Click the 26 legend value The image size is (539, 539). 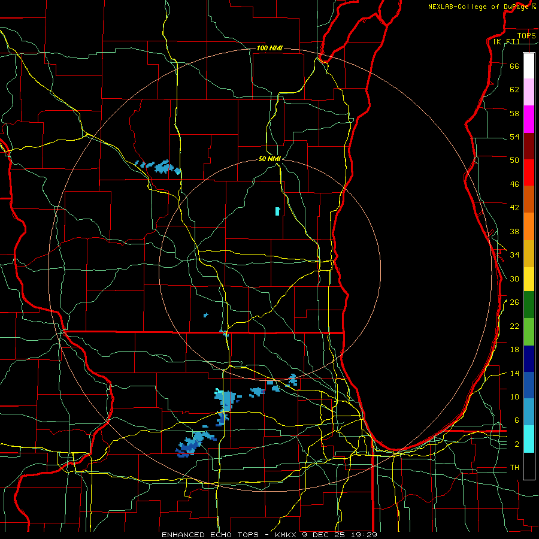pos(514,302)
